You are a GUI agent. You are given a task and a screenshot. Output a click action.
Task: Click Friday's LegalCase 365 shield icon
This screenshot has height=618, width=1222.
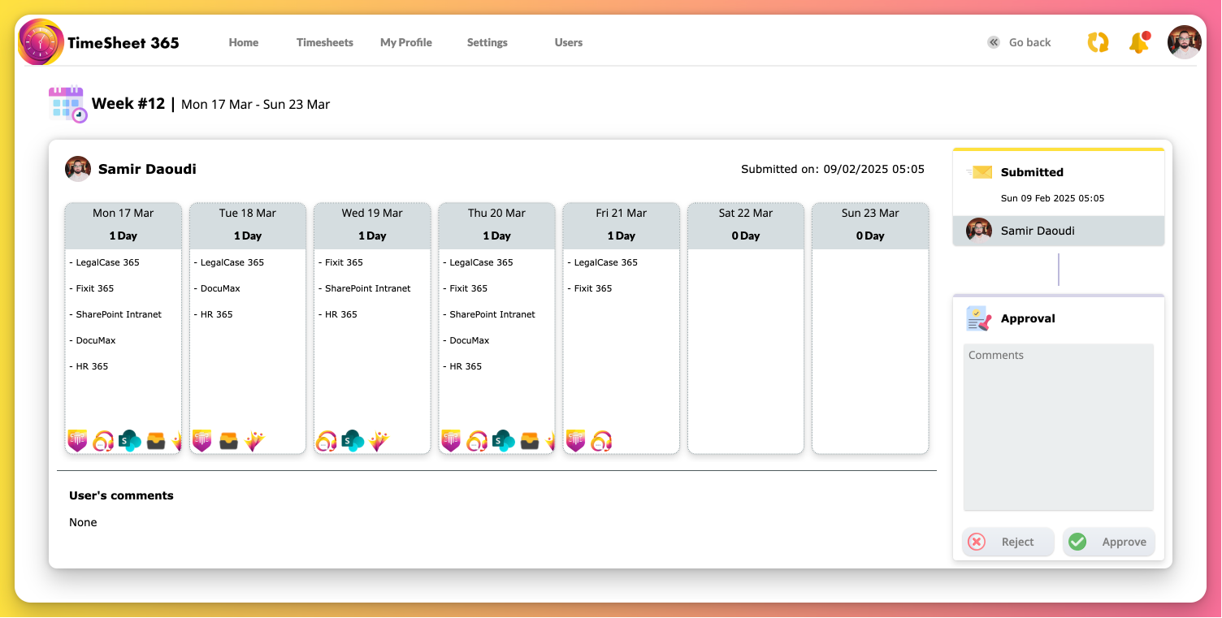(575, 441)
